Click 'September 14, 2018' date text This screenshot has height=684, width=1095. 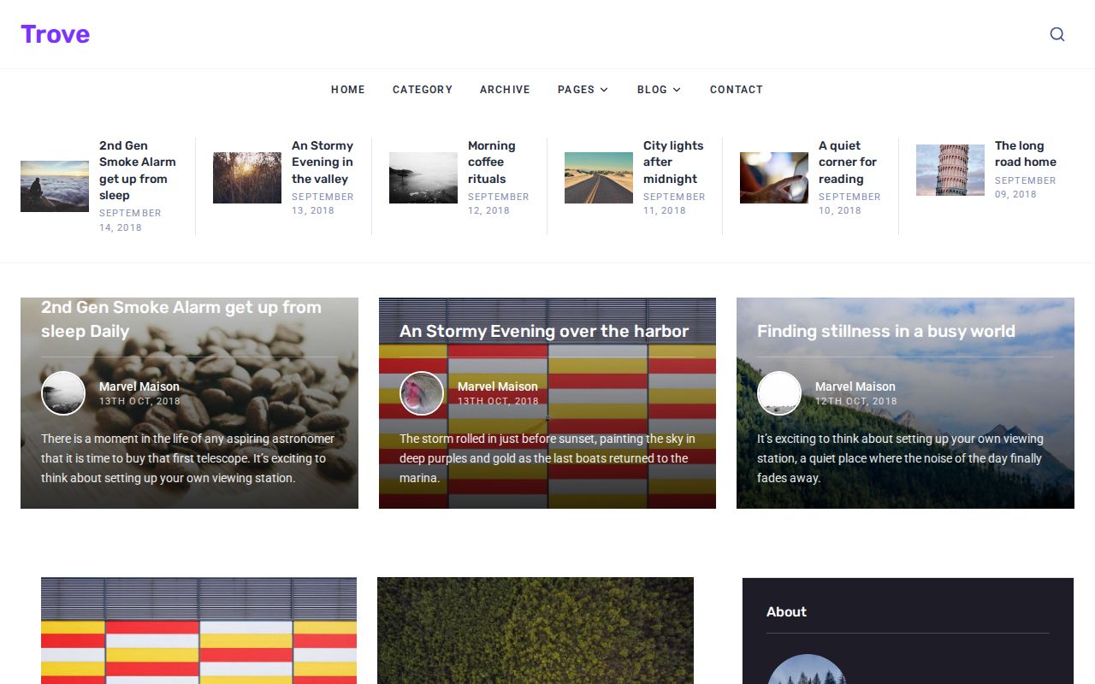click(x=130, y=221)
